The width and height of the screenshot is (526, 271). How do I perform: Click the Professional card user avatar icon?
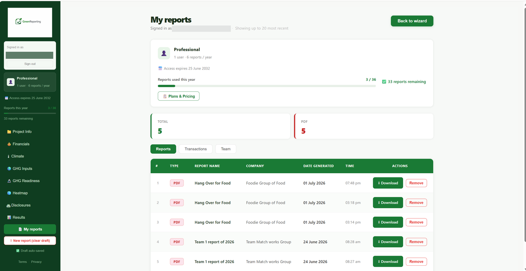tap(164, 53)
